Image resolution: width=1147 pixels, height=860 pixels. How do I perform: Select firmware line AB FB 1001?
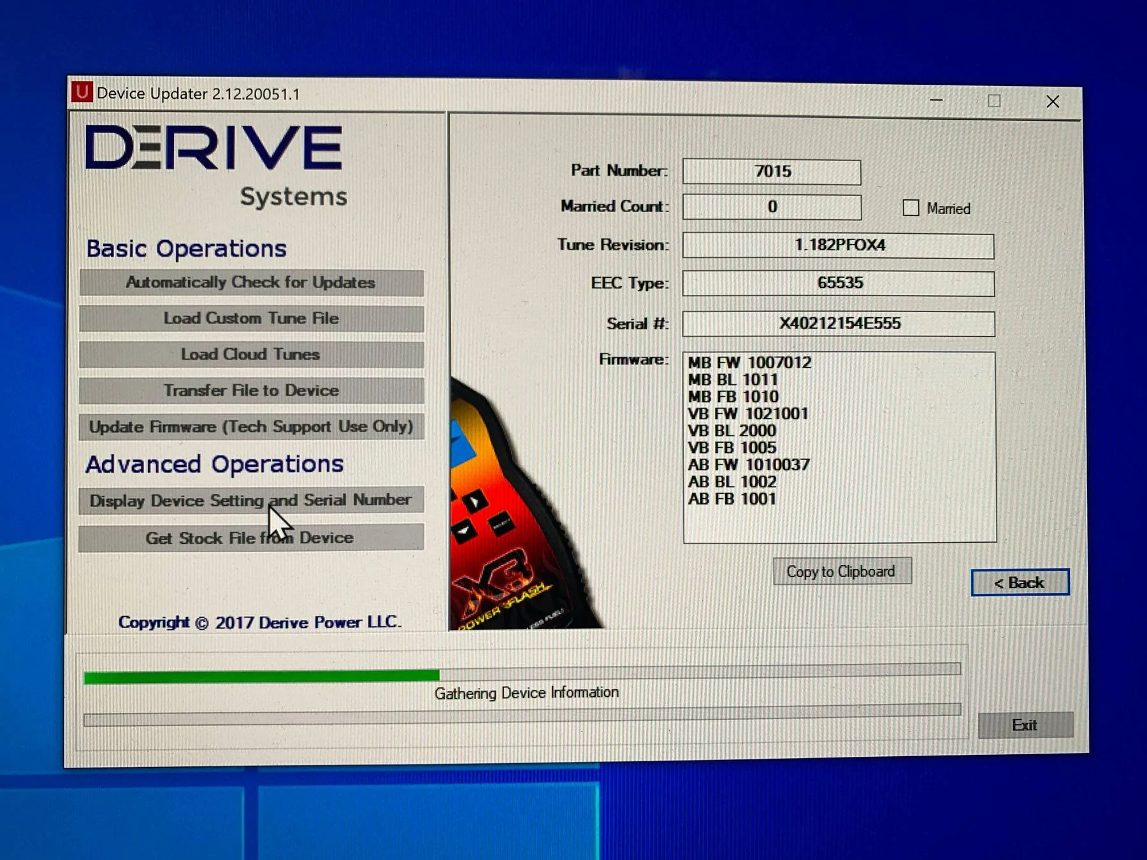click(x=732, y=499)
